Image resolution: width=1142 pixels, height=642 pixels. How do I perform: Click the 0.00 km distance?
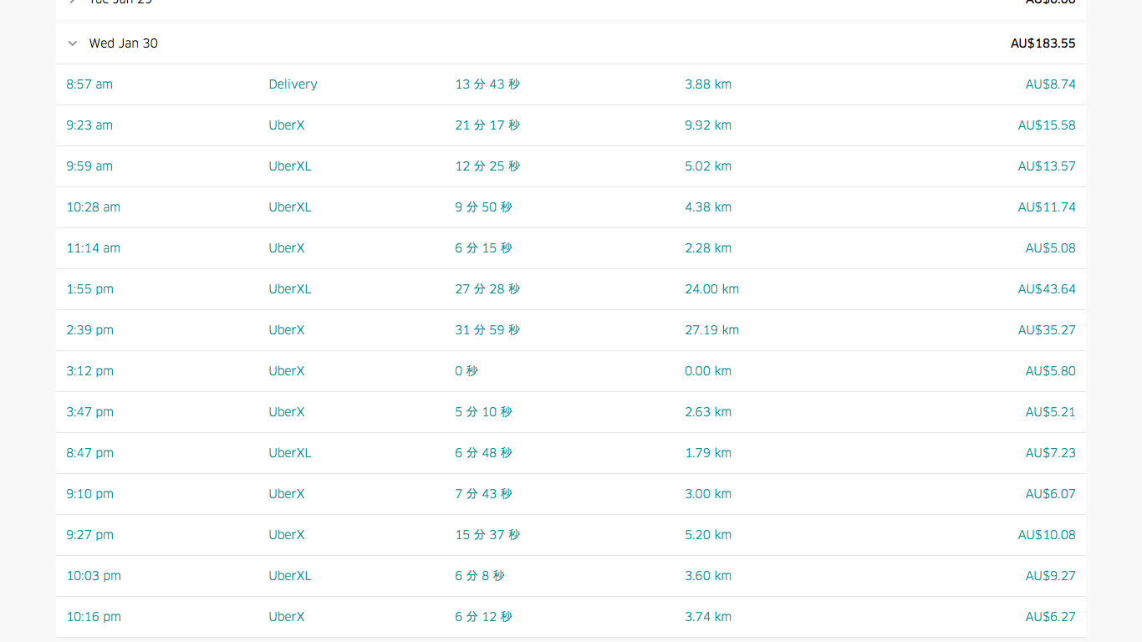tap(708, 371)
